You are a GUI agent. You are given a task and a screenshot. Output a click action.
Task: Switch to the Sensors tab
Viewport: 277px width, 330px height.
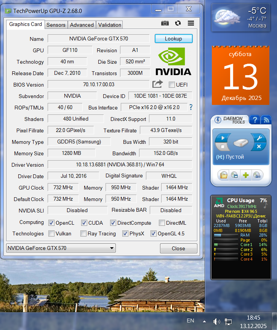pos(56,25)
